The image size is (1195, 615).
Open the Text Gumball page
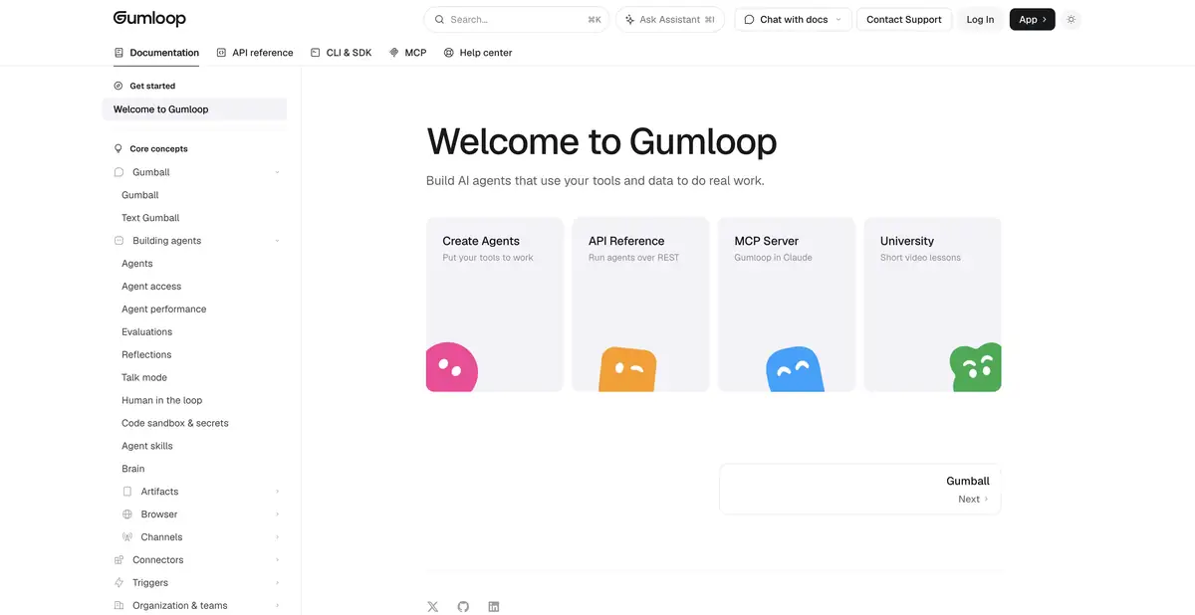point(150,218)
